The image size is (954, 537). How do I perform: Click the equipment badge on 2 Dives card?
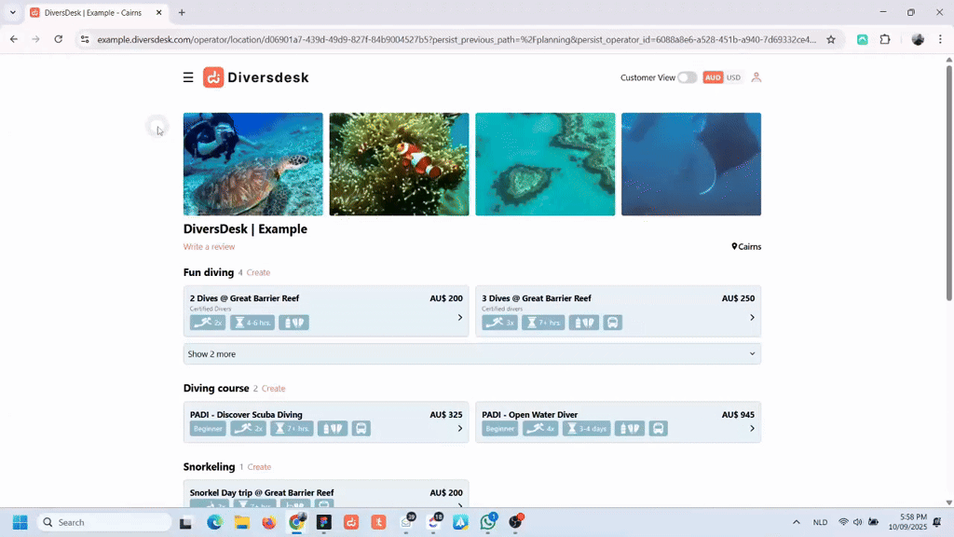tap(293, 322)
